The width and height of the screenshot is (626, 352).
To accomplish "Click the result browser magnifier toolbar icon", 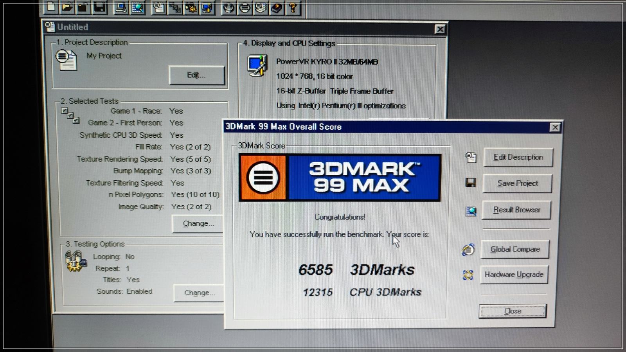I will 137,7.
